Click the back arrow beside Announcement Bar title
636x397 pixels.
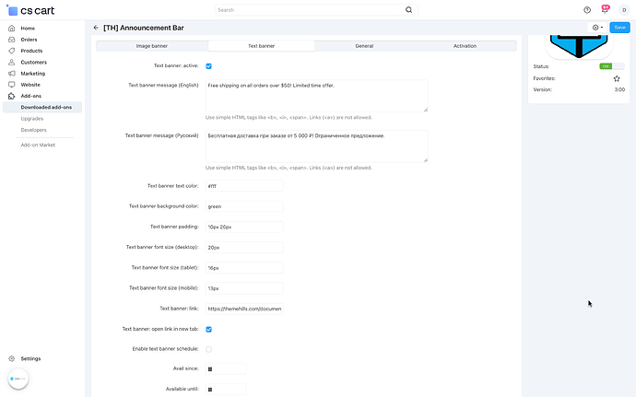[x=96, y=28]
